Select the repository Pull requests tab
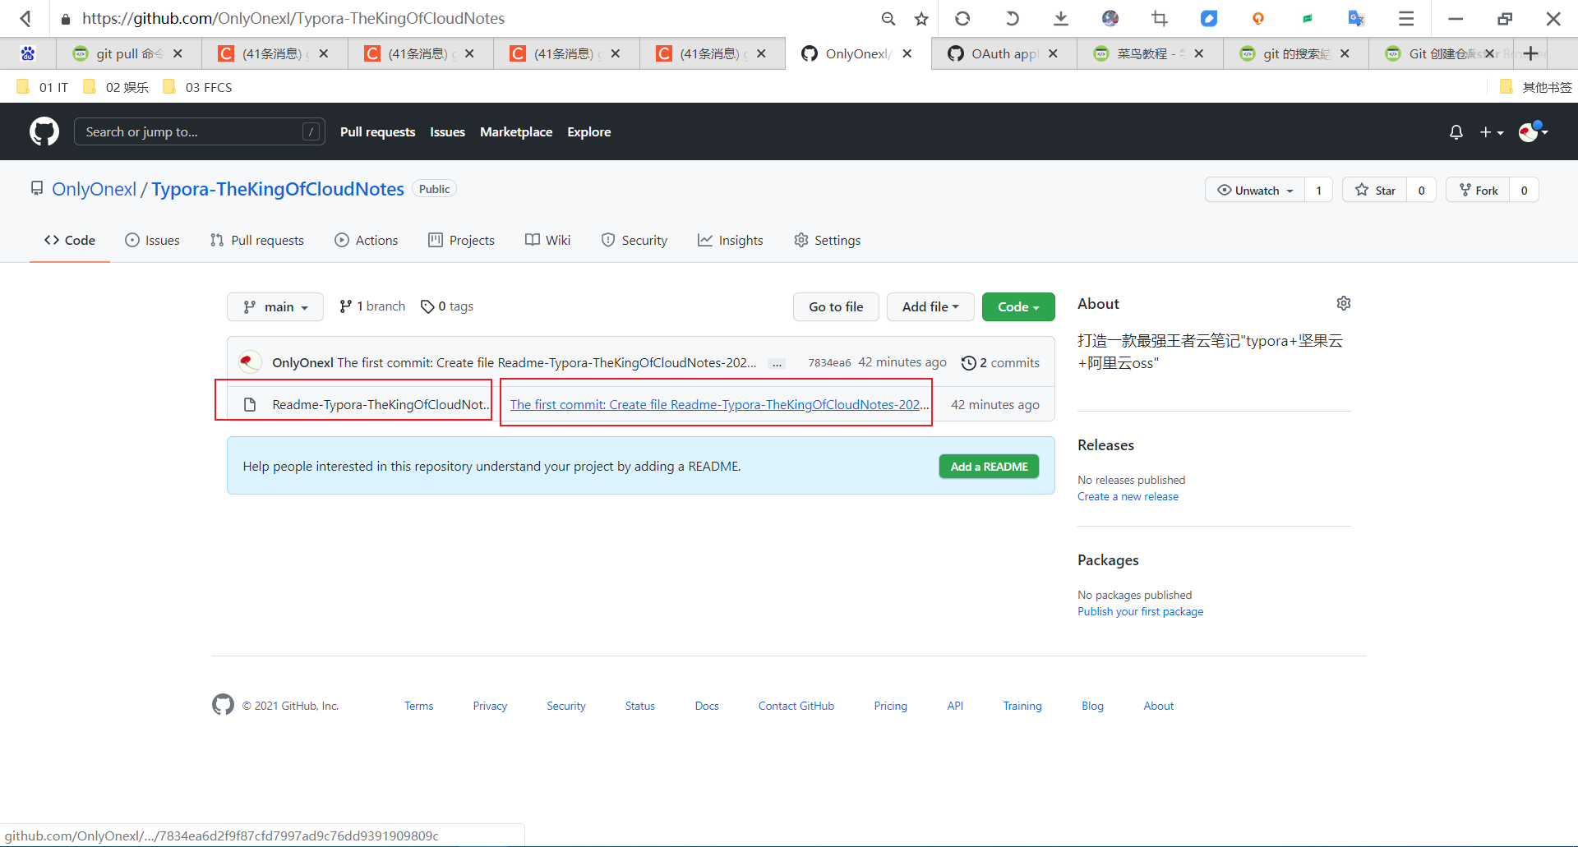Viewport: 1578px width, 847px height. click(x=256, y=240)
